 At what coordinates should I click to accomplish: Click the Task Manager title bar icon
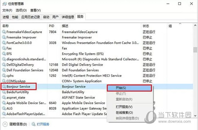click(x=5, y=4)
